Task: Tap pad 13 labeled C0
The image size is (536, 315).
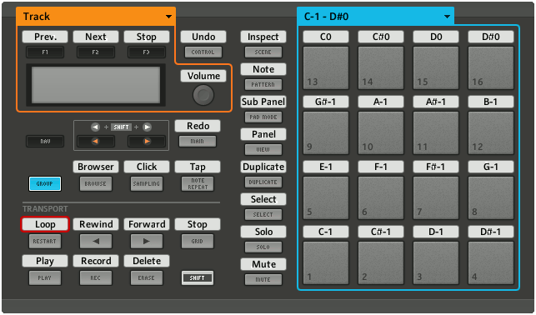Action: pyautogui.click(x=326, y=68)
